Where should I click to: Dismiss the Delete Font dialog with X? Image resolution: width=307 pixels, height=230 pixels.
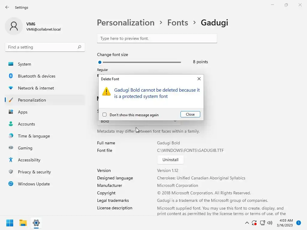[x=199, y=79]
